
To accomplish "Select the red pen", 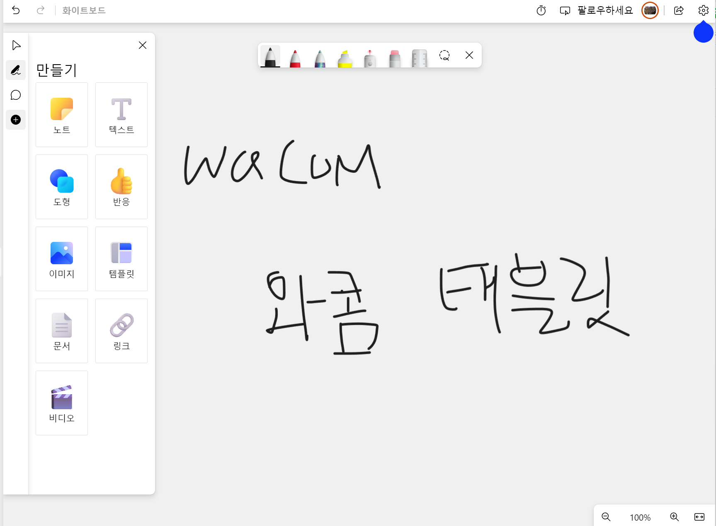I will pyautogui.click(x=295, y=58).
